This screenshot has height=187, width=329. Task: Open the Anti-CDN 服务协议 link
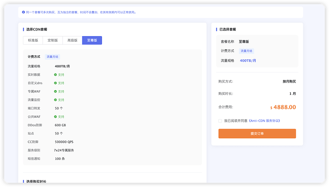264,121
